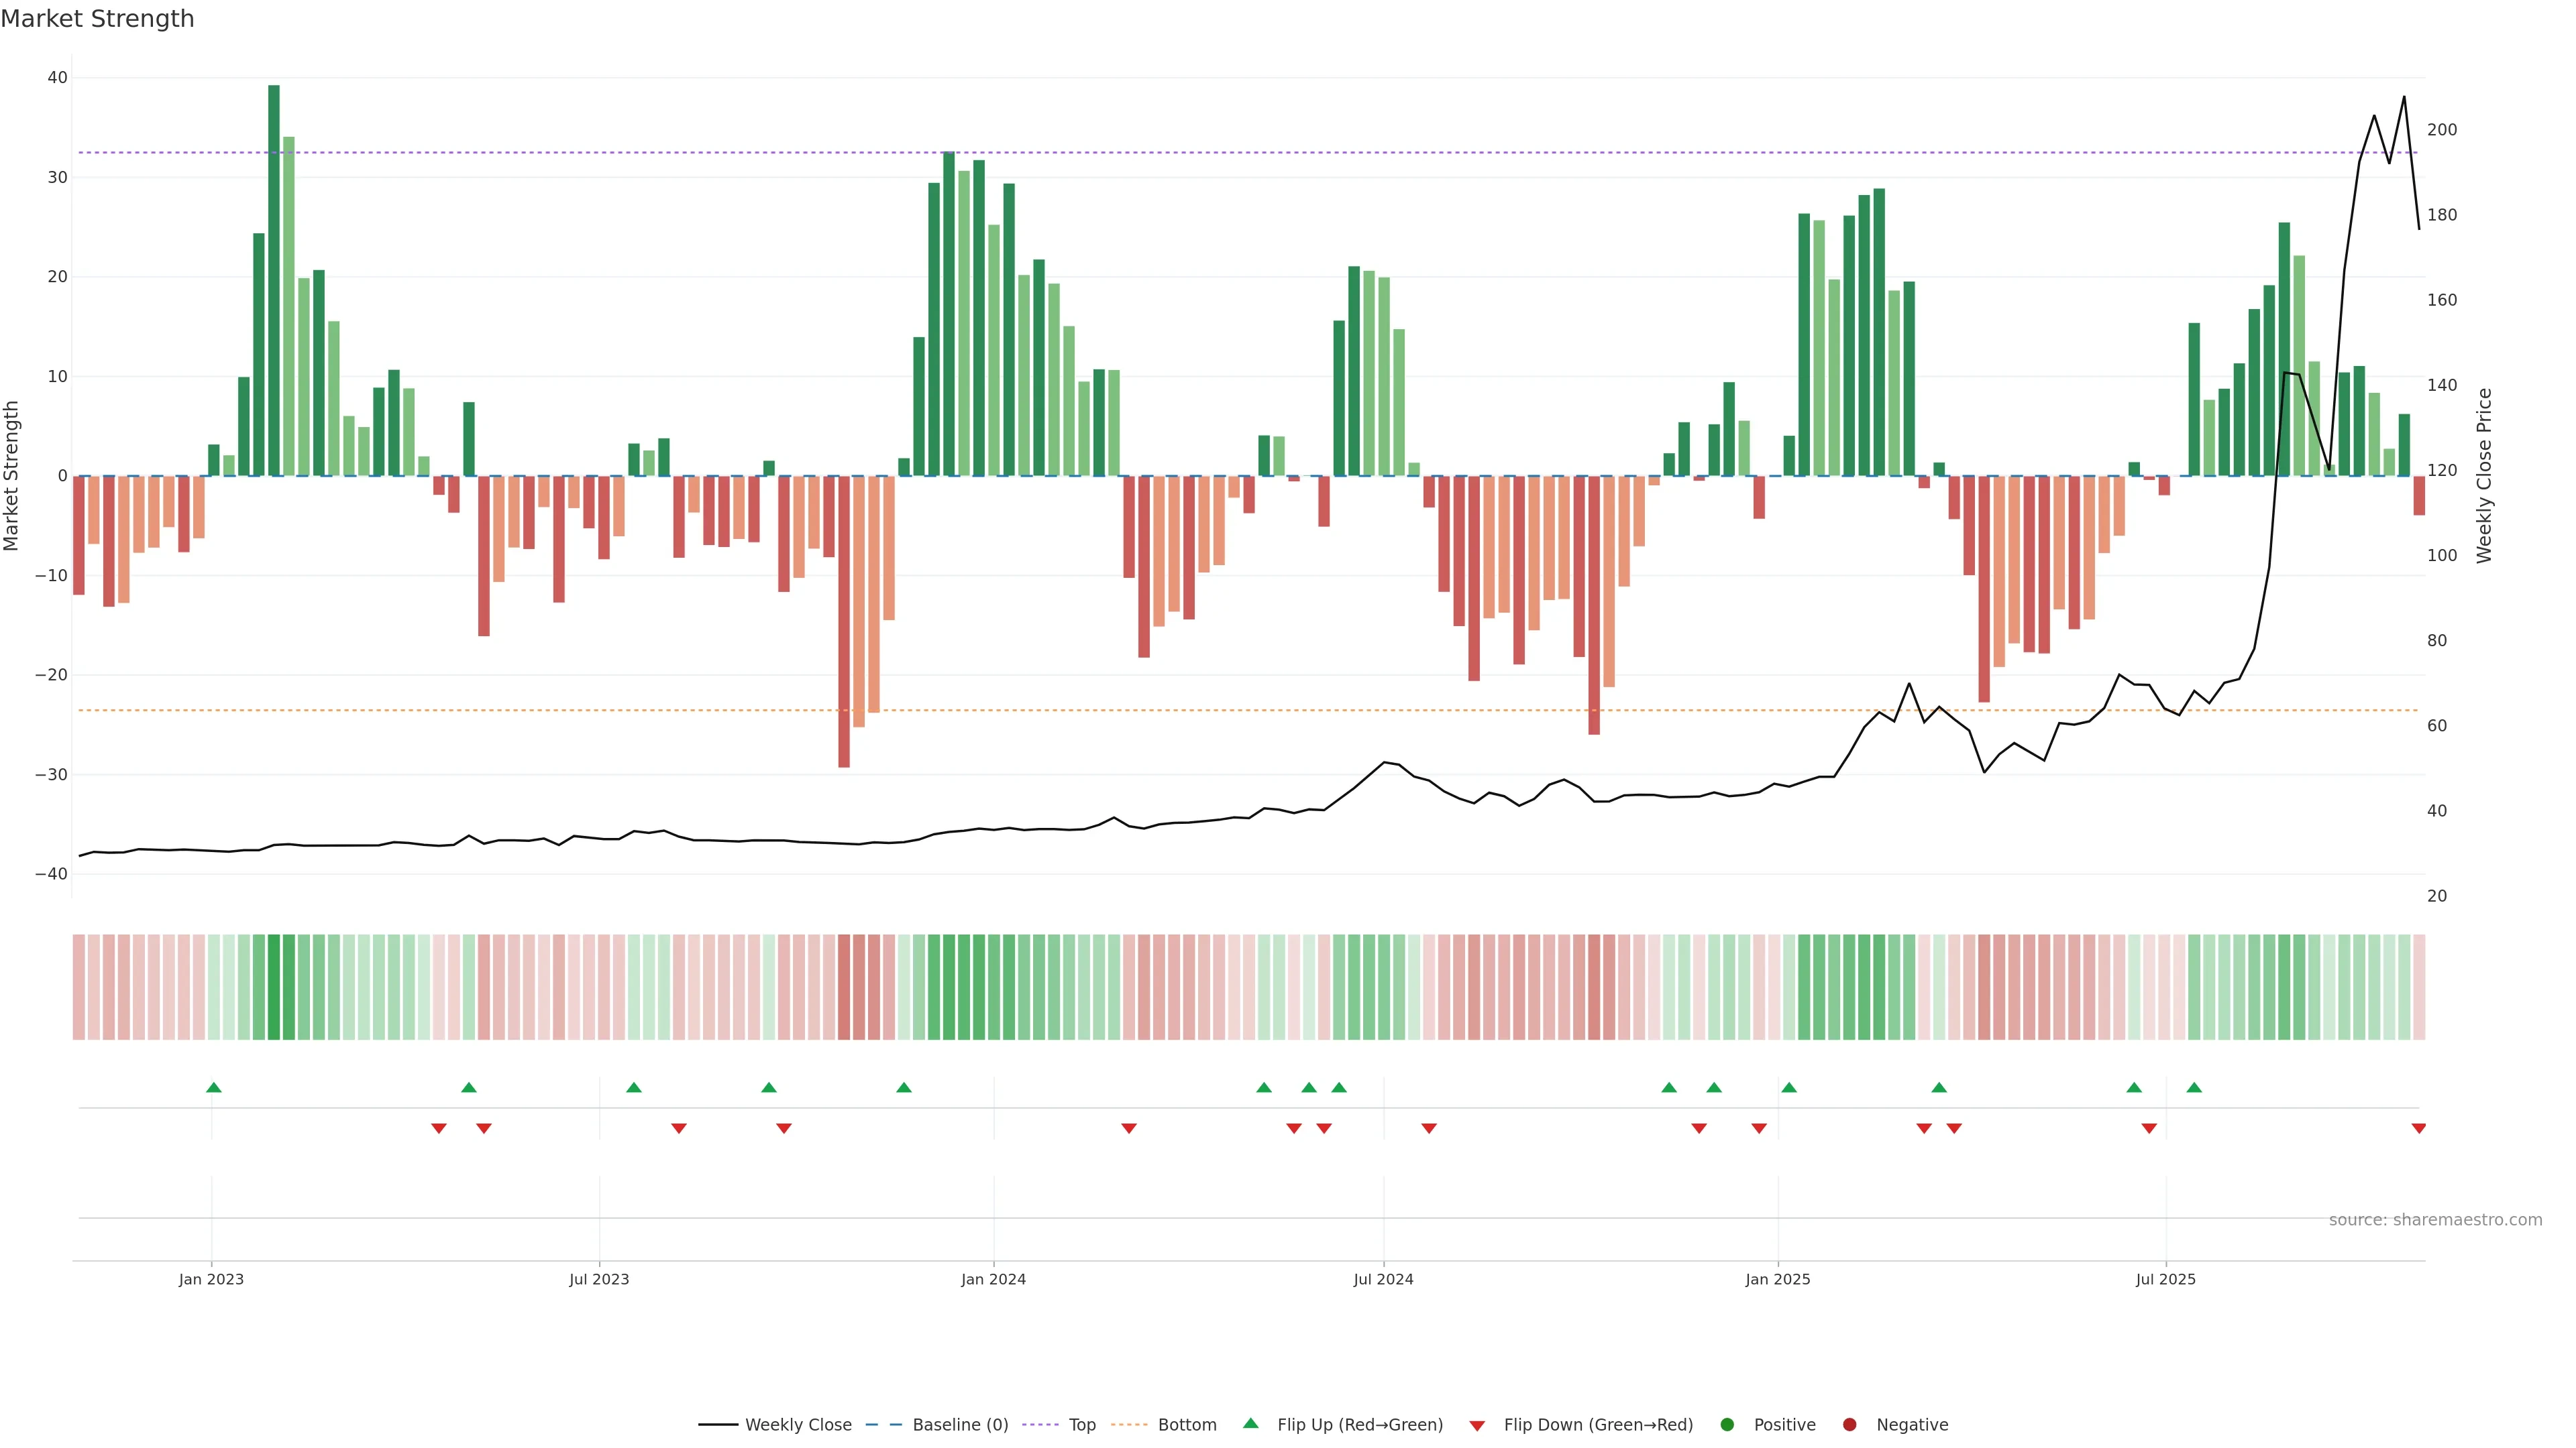Viewport: 2576px width, 1448px height.
Task: Toggle the purple Top legend entry
Action: [1081, 1425]
